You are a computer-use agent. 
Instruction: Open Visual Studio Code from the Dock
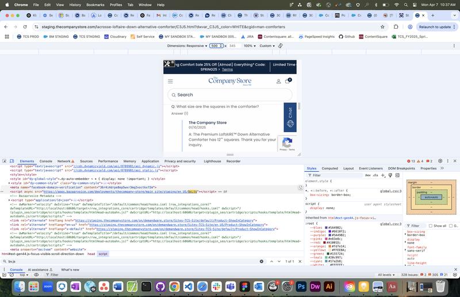point(189,286)
